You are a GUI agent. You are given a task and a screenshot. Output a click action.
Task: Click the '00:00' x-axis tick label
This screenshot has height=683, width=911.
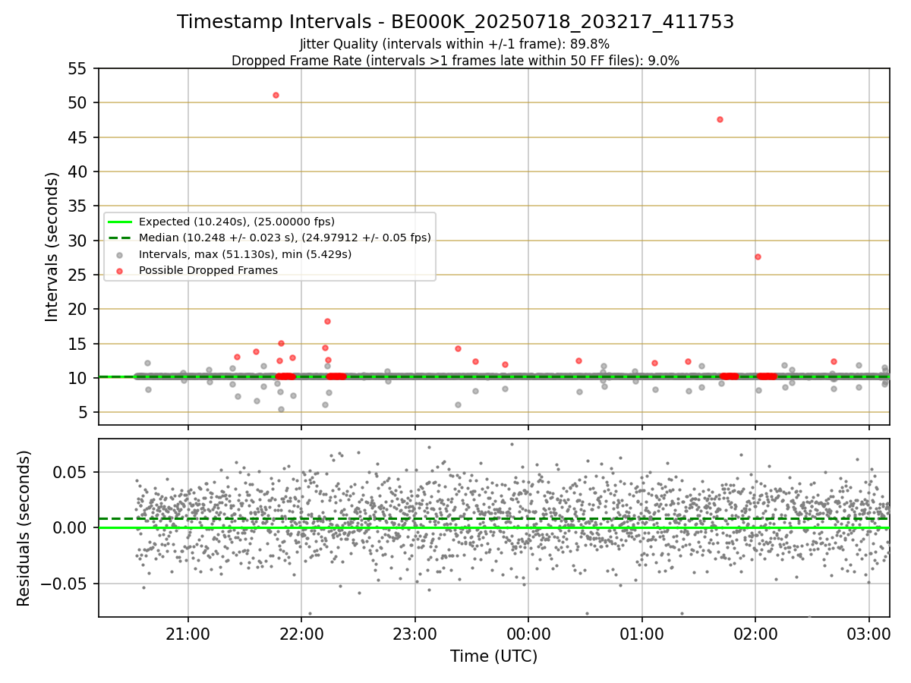click(528, 634)
